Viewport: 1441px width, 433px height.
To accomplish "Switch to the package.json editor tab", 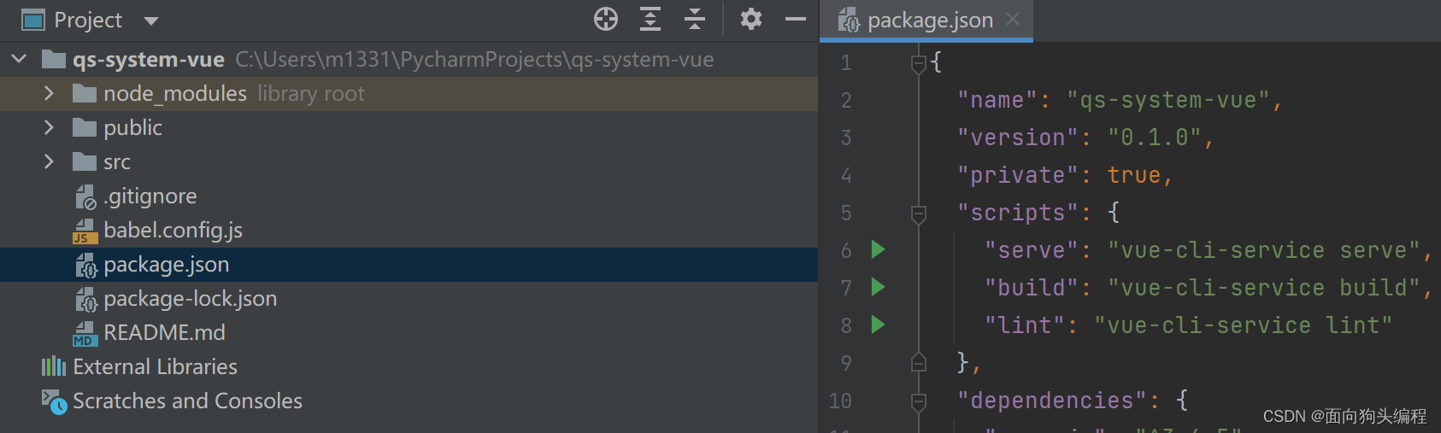I will click(x=929, y=20).
